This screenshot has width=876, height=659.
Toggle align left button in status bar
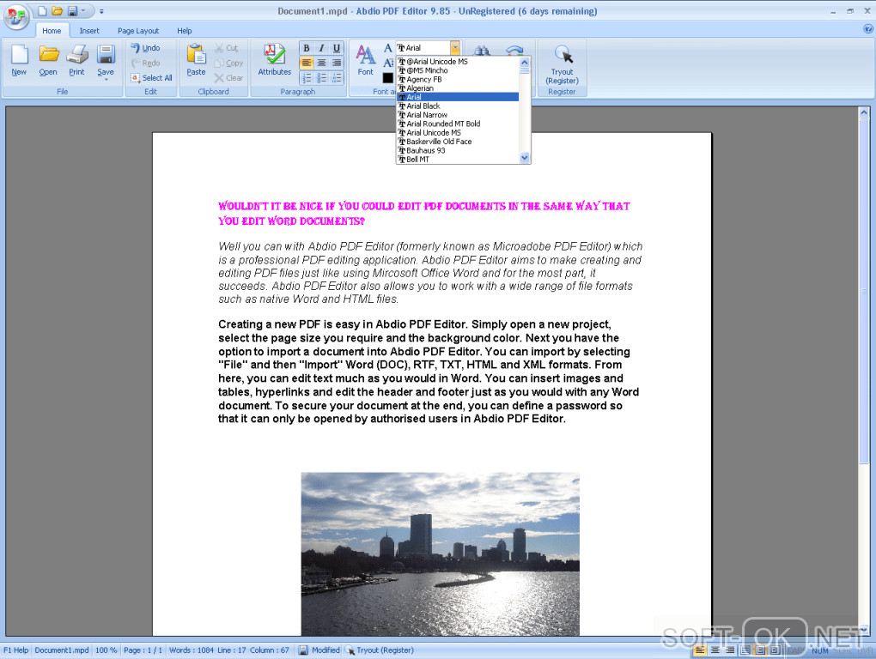pyautogui.click(x=700, y=650)
